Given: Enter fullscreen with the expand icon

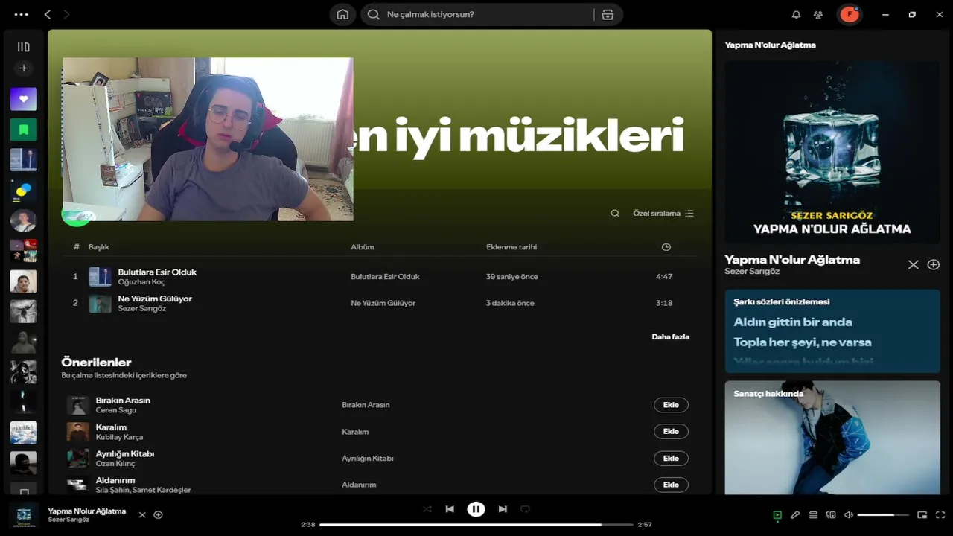Looking at the screenshot, I should (940, 514).
